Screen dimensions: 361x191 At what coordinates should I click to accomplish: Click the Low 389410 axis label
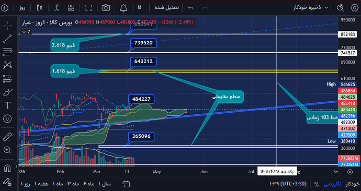coord(342,141)
